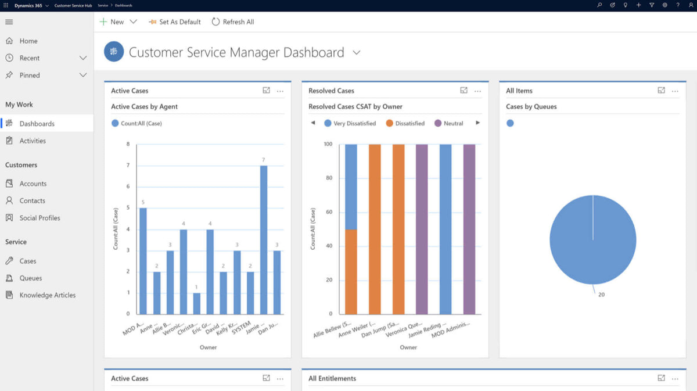Open the task flow checkmark icon
The height and width of the screenshot is (391, 697).
pyautogui.click(x=612, y=5)
